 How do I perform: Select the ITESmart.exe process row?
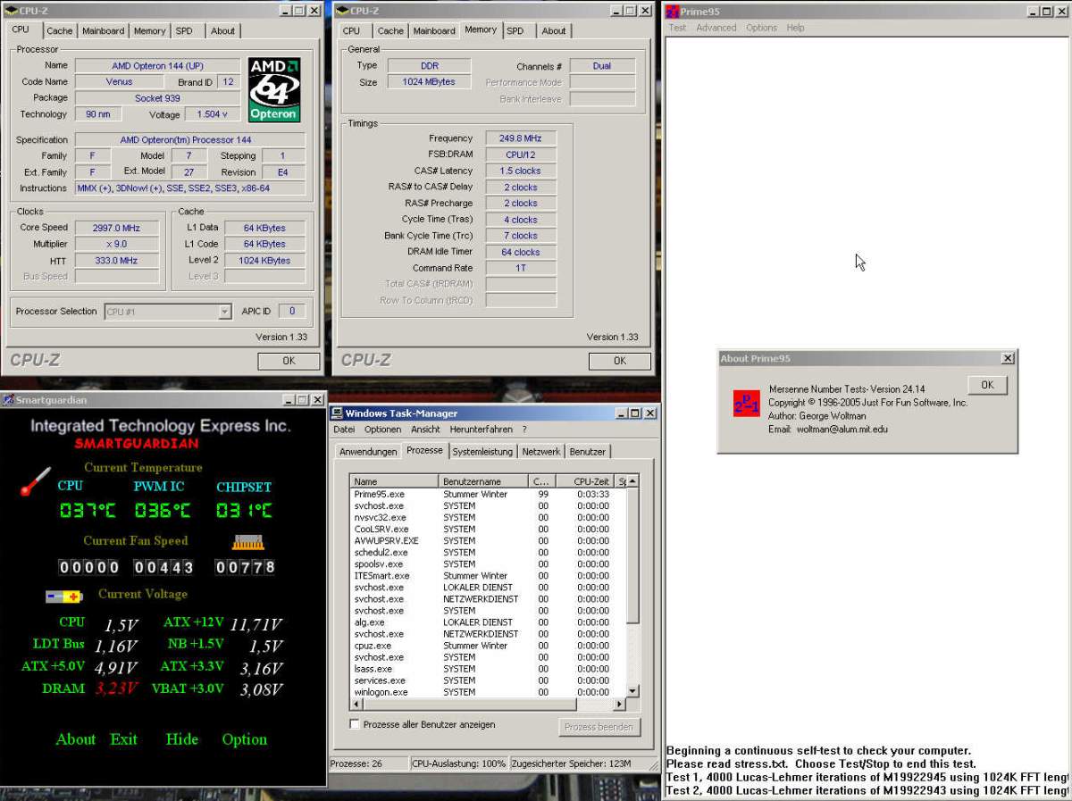click(488, 575)
